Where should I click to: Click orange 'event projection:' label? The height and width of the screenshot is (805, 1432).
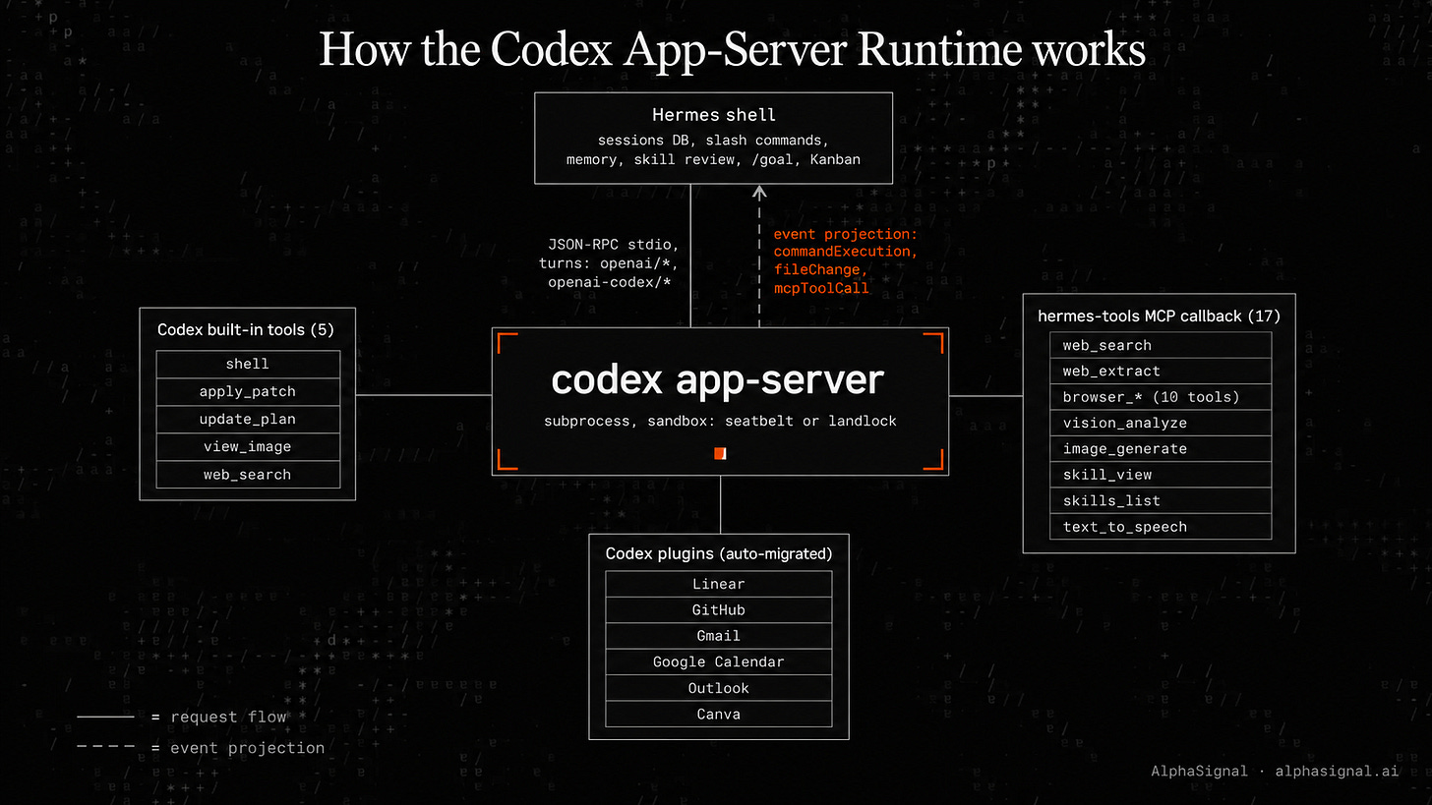pyautogui.click(x=845, y=235)
